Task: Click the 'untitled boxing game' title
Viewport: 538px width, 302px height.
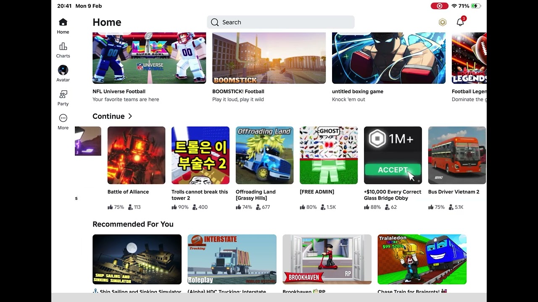Action: pyautogui.click(x=358, y=91)
